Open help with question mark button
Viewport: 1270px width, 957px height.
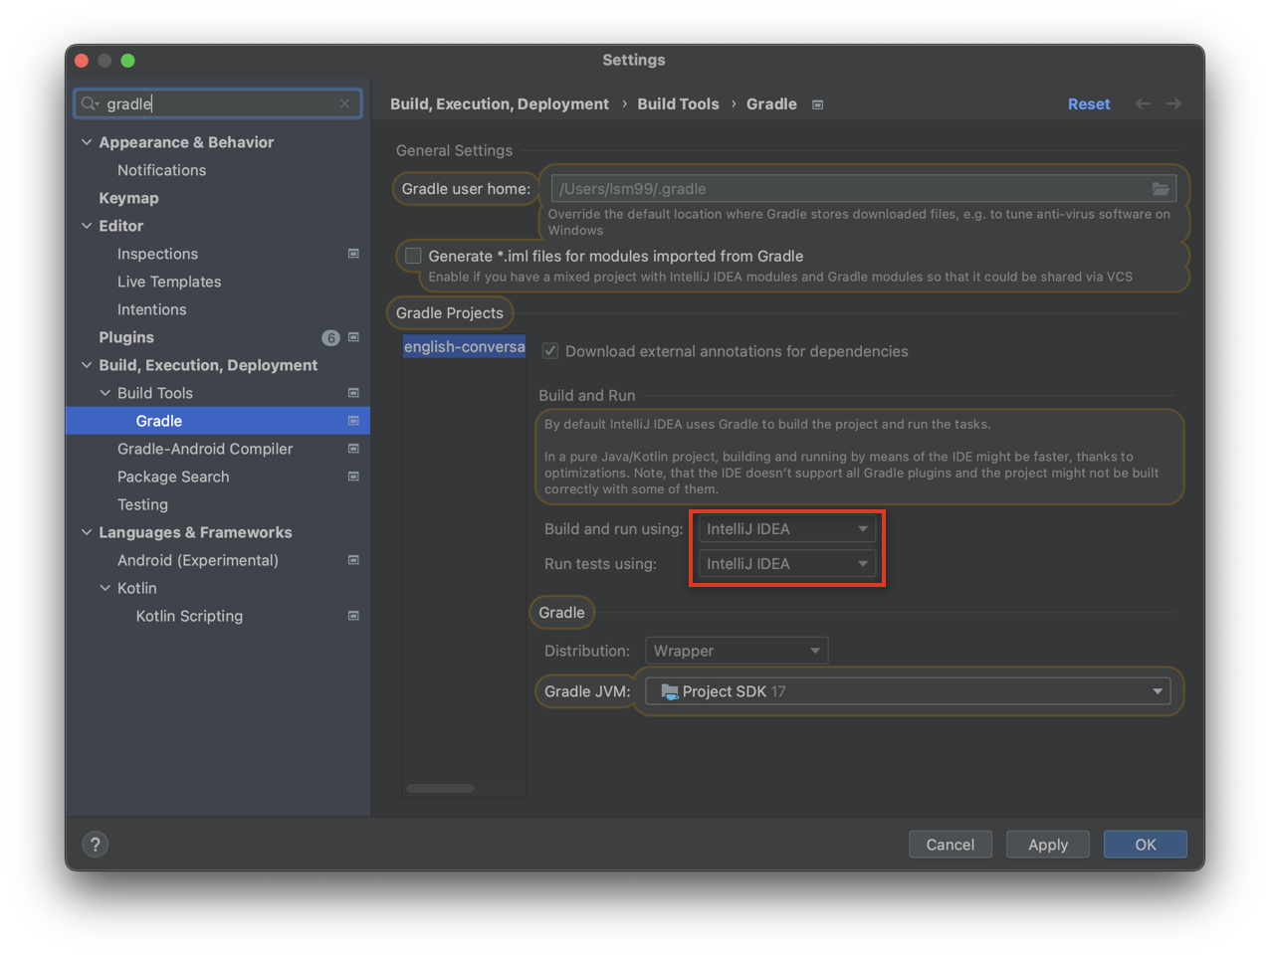96,845
